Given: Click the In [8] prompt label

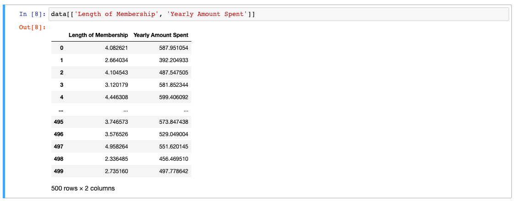Looking at the screenshot, I should (x=33, y=15).
